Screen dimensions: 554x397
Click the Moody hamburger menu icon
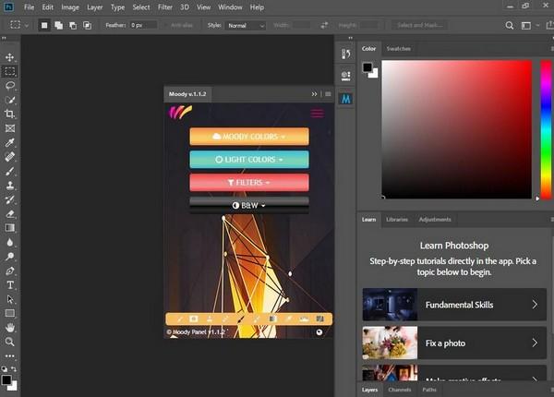tap(318, 114)
